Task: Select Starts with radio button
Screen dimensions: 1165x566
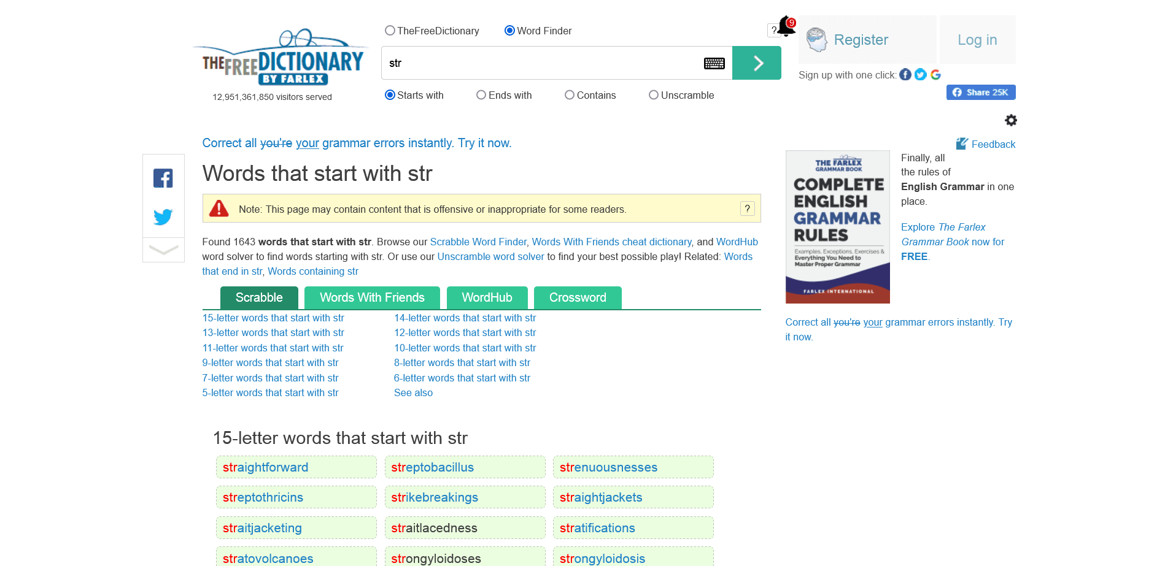Action: point(390,95)
